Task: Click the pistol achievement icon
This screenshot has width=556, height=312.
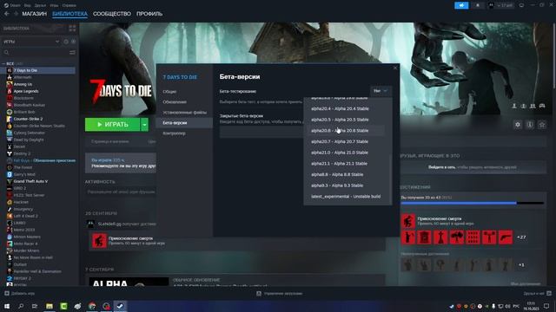Action: (506, 237)
